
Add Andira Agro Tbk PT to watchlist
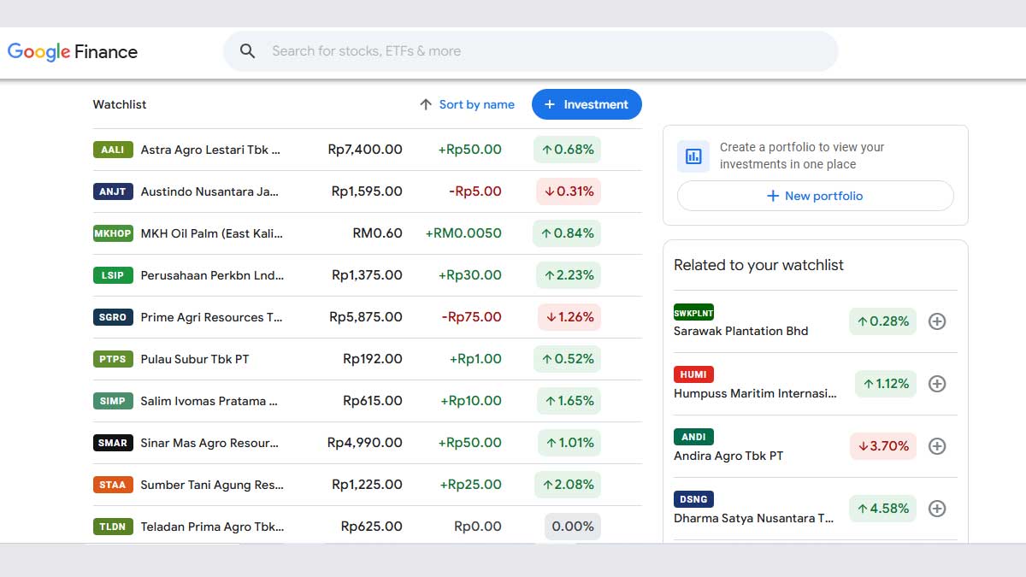click(x=937, y=446)
